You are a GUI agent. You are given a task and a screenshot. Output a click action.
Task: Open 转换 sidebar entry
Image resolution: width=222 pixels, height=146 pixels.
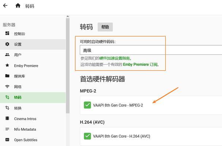(33, 108)
